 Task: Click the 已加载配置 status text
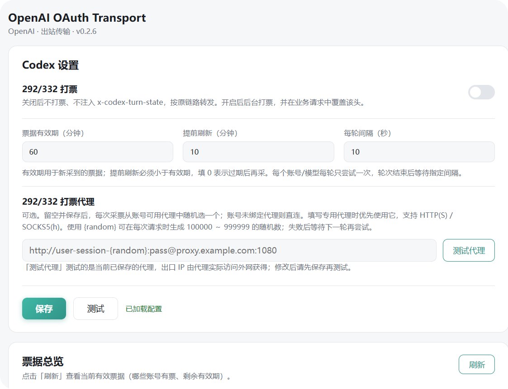coord(143,309)
